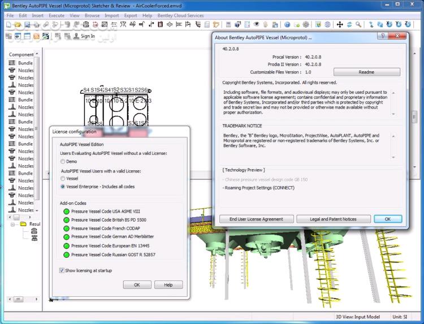Open the File menu
Viewport: 424px width, 324px height.
[10, 16]
